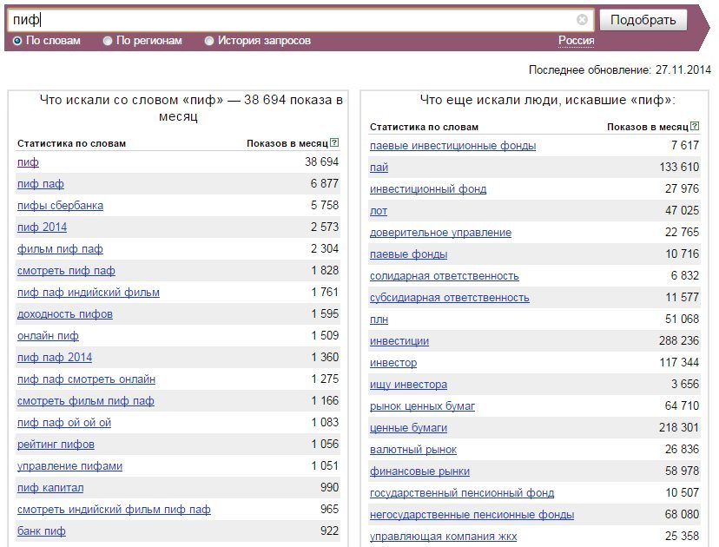Follow the 'доверительное управление' link
Viewport: 719px width, 547px height.
tap(440, 233)
